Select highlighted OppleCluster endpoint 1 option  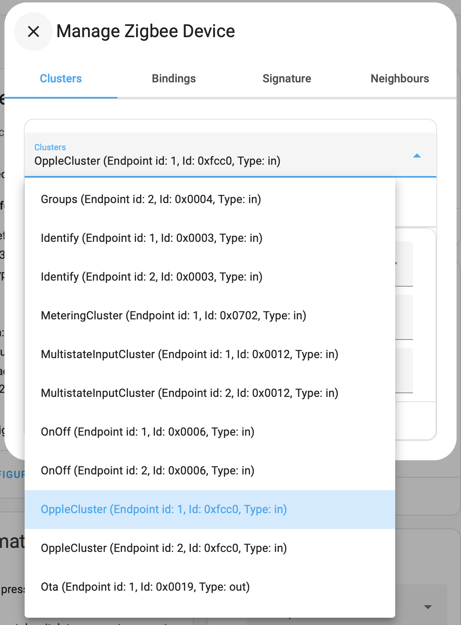pos(210,510)
